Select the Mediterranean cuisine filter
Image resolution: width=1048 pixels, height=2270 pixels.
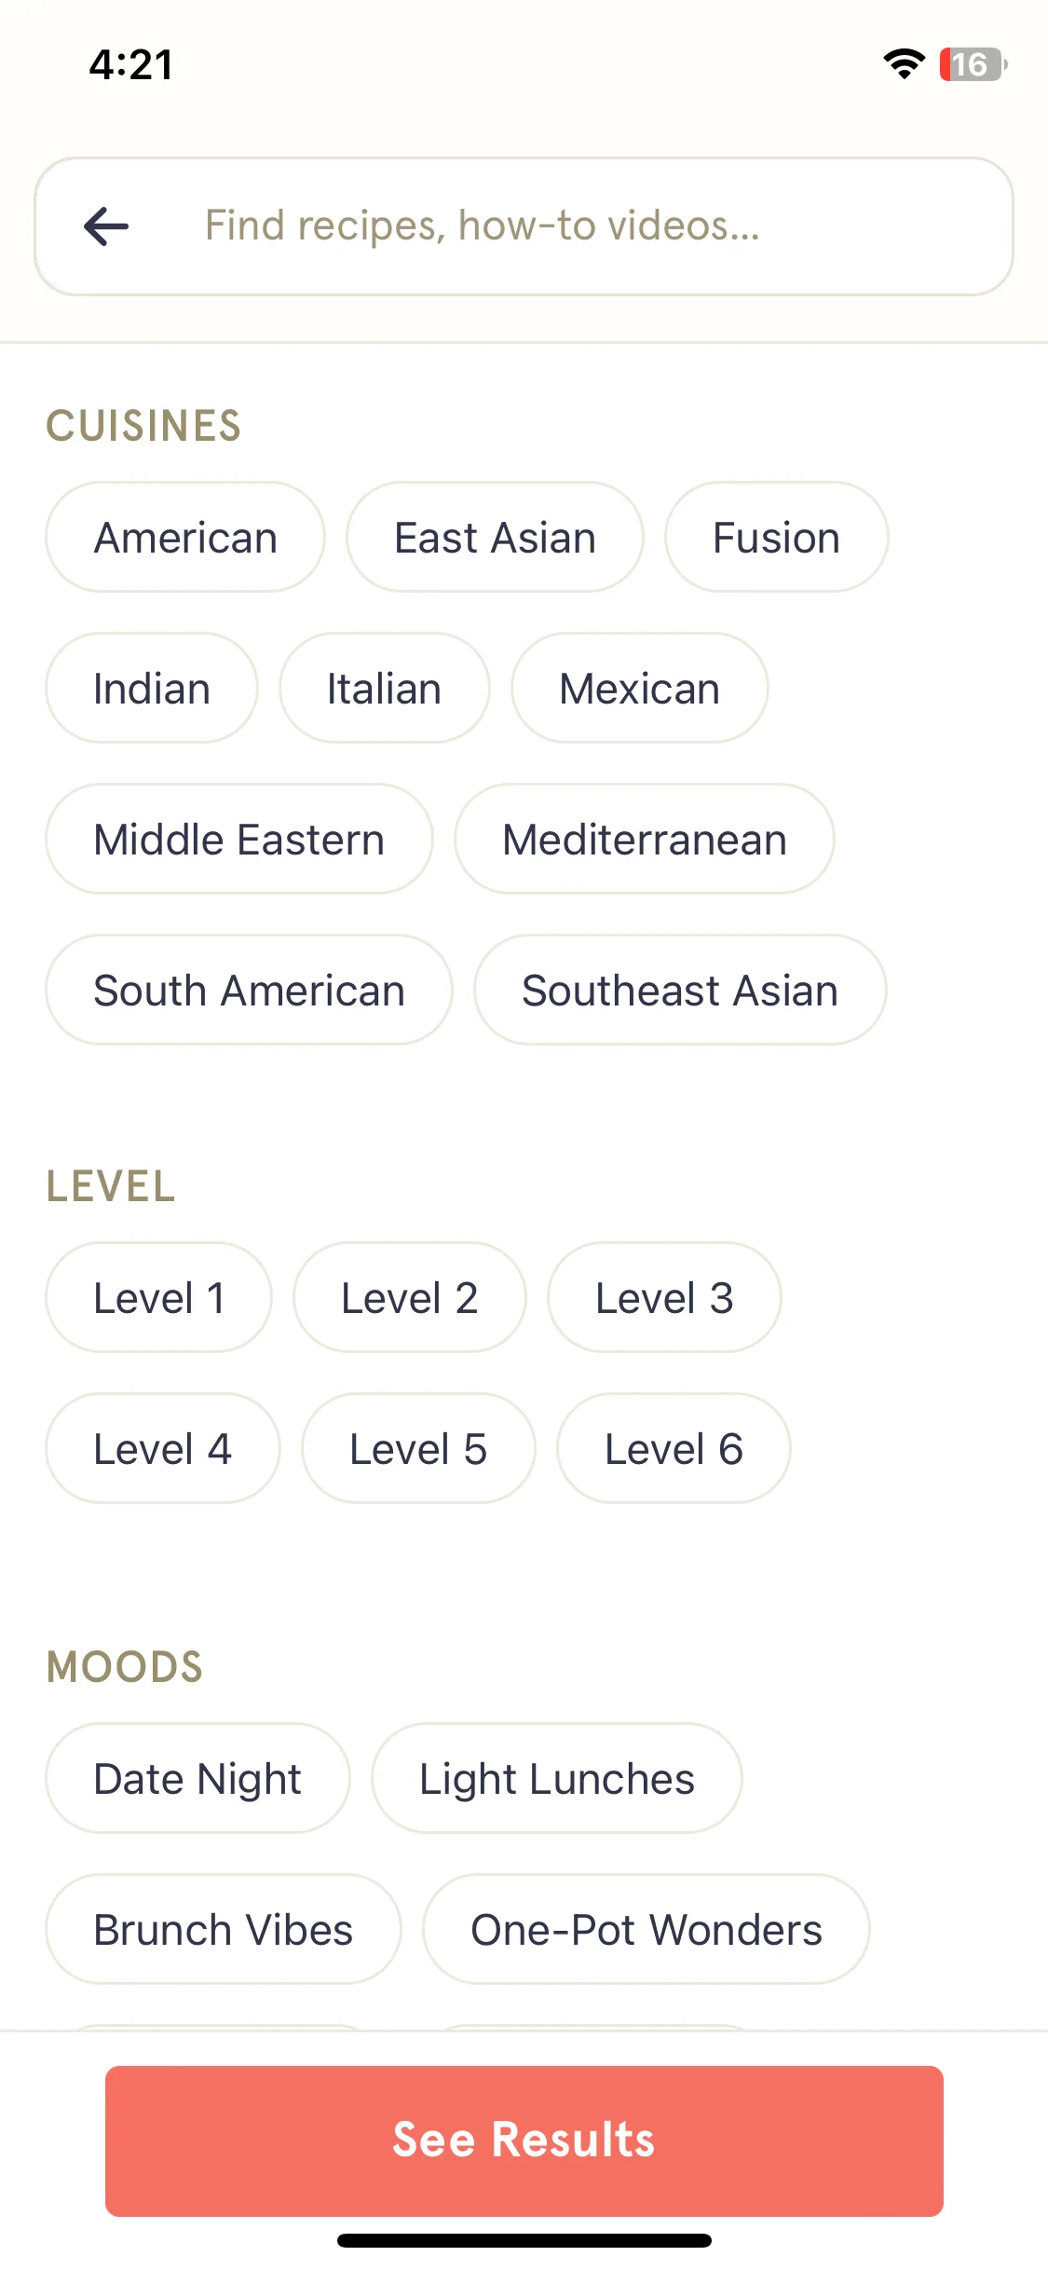pyautogui.click(x=645, y=840)
